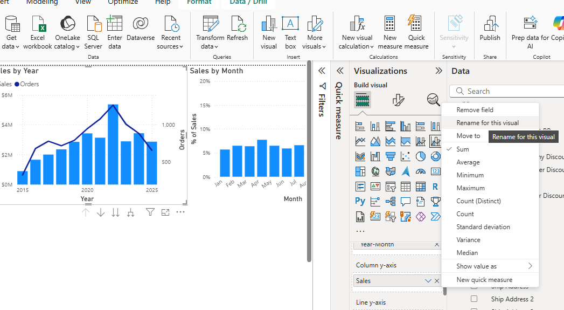Click the Build visual fields icon
This screenshot has height=310, width=564.
point(362,100)
